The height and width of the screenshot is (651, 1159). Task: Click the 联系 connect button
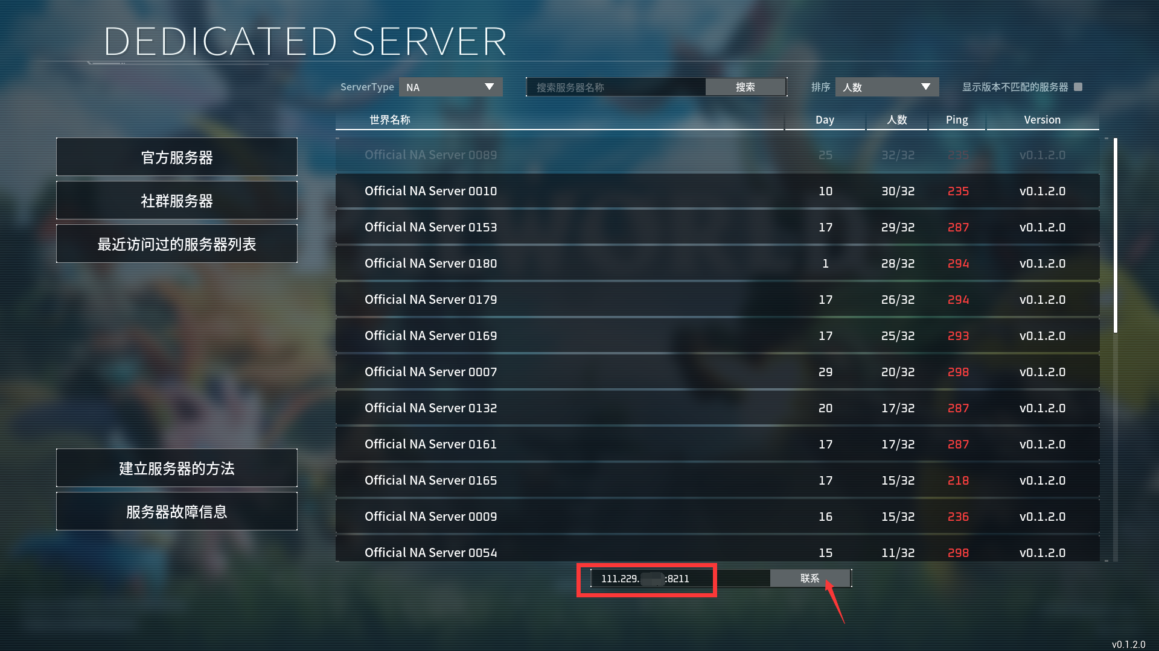tap(810, 578)
